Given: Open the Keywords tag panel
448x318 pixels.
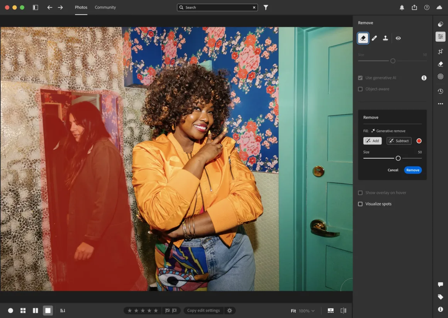Looking at the screenshot, I should tap(440, 297).
